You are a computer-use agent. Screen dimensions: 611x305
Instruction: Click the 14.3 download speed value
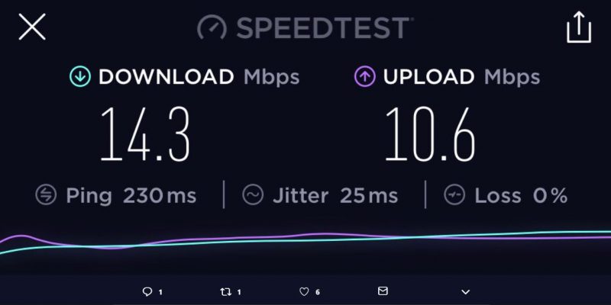click(x=145, y=134)
